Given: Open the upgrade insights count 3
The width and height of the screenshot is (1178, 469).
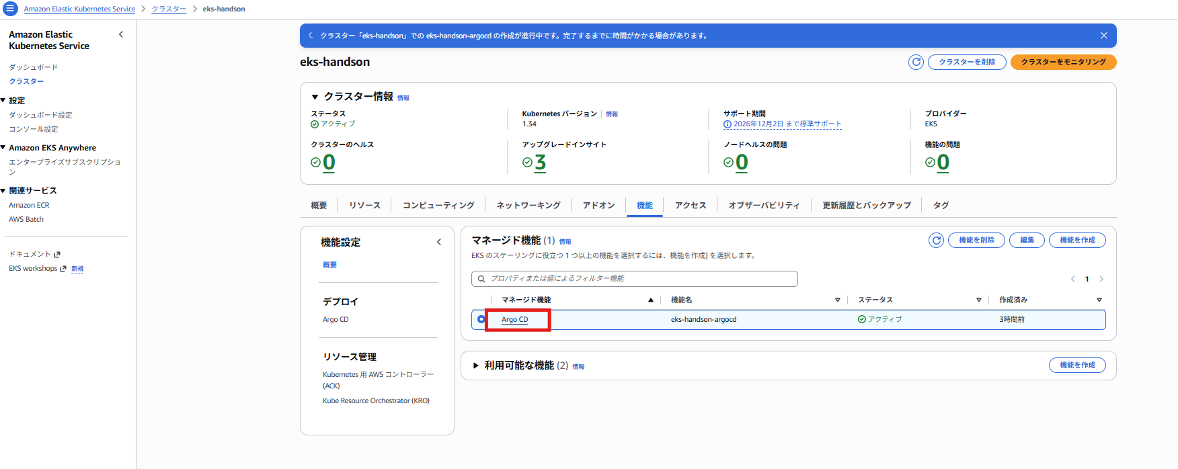Looking at the screenshot, I should [540, 163].
